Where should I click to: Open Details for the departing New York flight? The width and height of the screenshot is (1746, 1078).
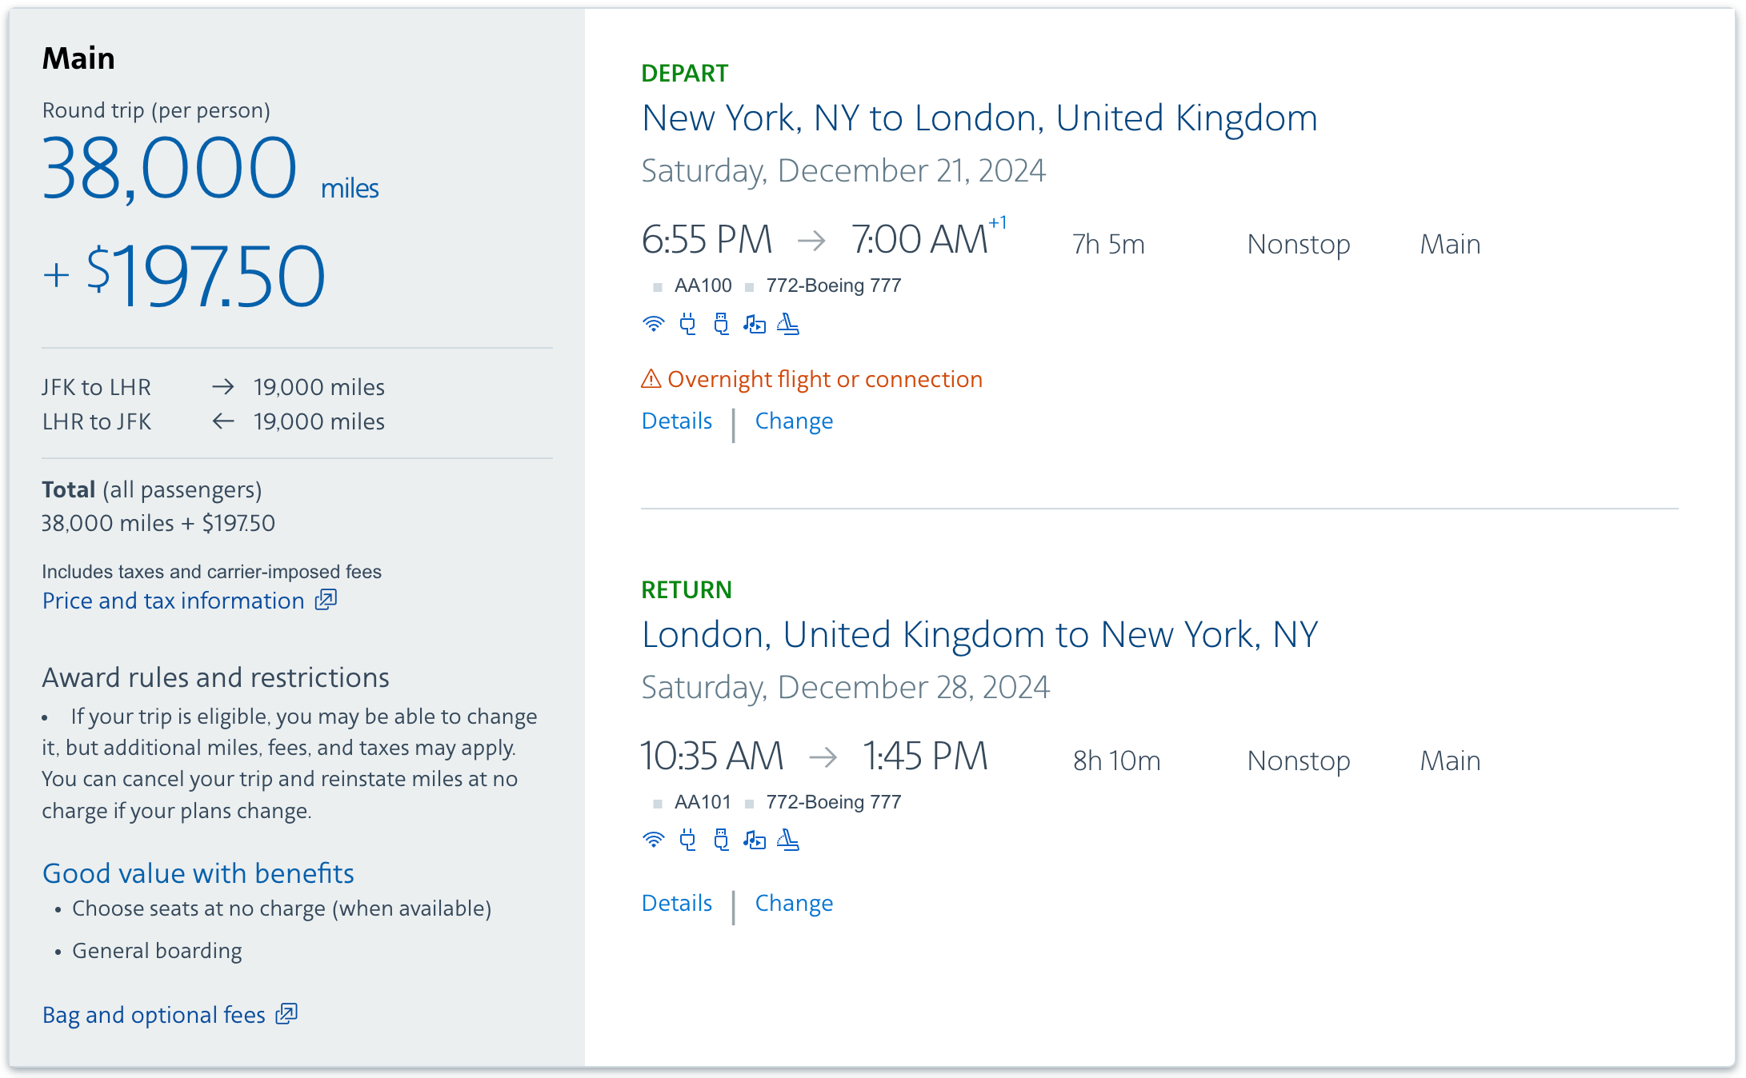pos(677,421)
